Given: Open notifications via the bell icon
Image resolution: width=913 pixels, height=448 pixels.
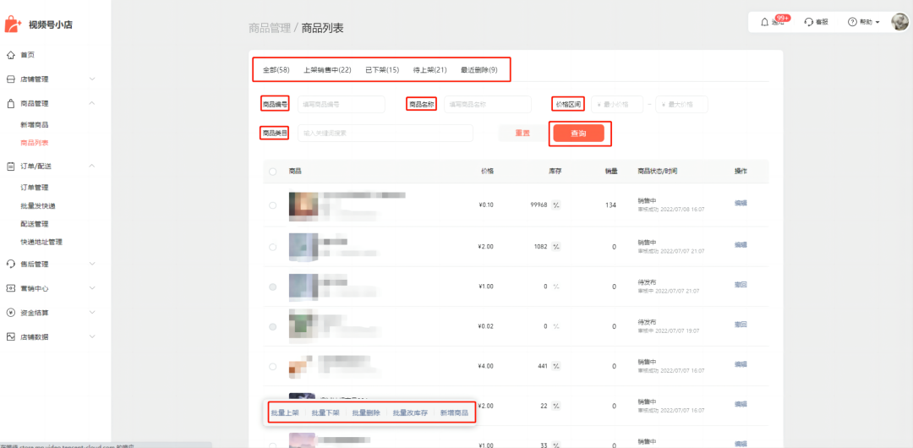Looking at the screenshot, I should (764, 22).
